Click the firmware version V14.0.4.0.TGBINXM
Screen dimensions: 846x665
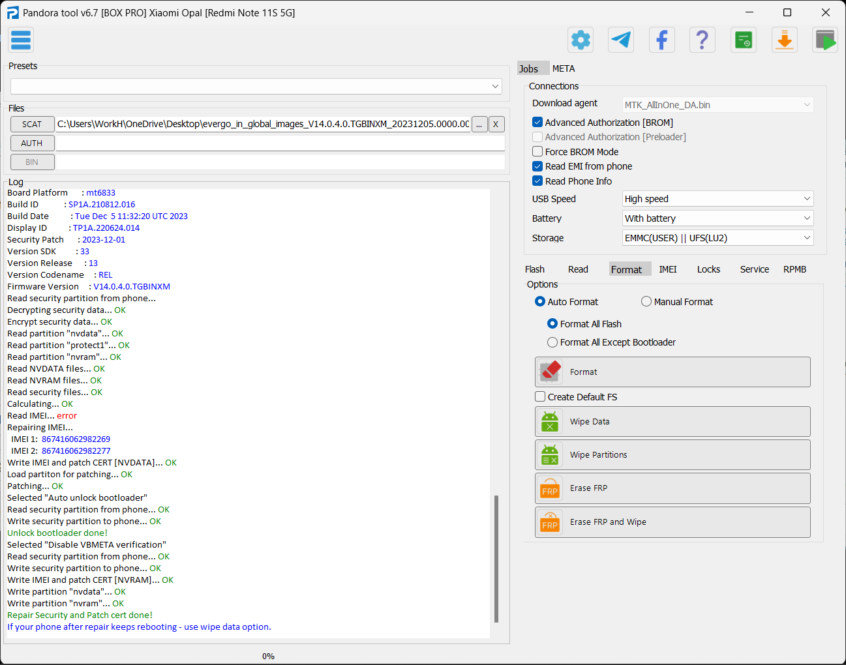[132, 286]
